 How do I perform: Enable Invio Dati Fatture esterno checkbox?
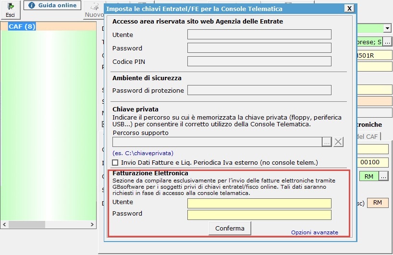(x=115, y=163)
